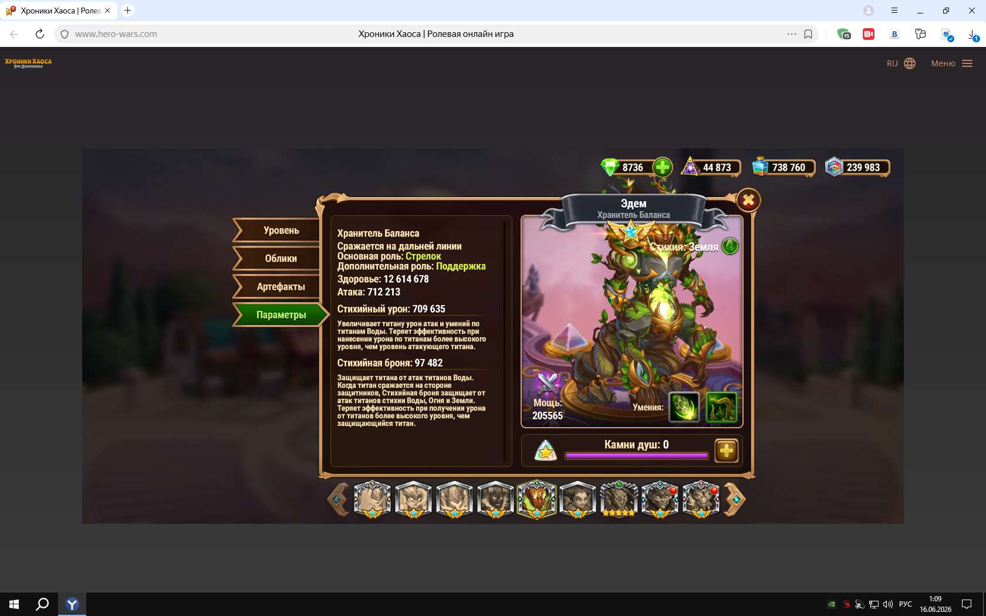
Task: Open the address bar three-dots menu
Action: point(792,34)
